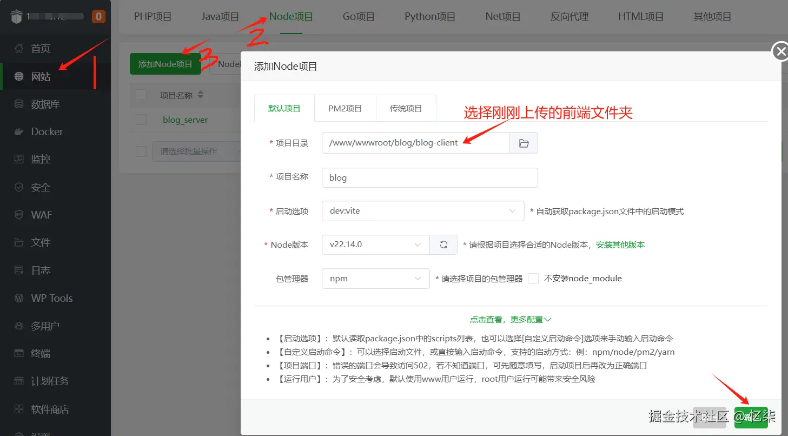Image resolution: width=788 pixels, height=436 pixels.
Task: Click the globe icon beside 网站
Action: tap(19, 76)
